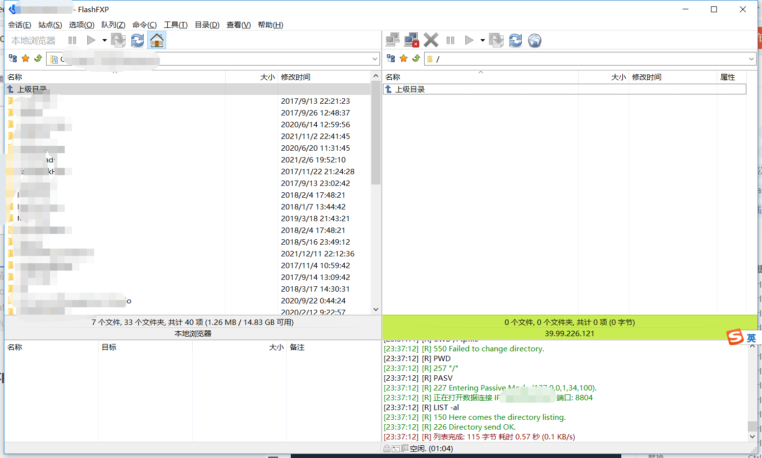Open the 工具 menu

pos(176,24)
